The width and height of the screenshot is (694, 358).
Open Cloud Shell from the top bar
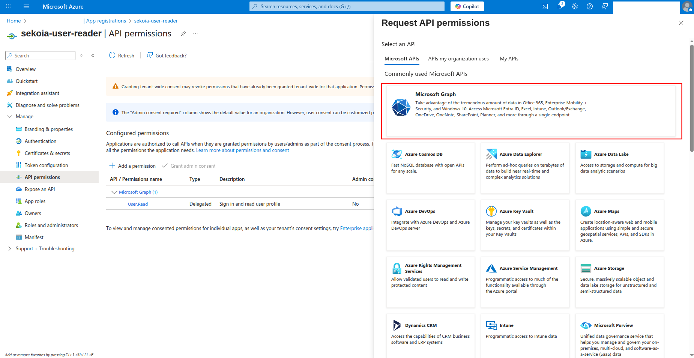tap(544, 6)
